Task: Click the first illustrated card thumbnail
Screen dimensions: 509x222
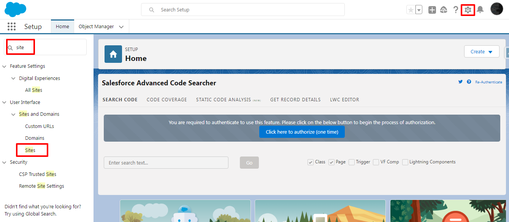Action: (185, 211)
